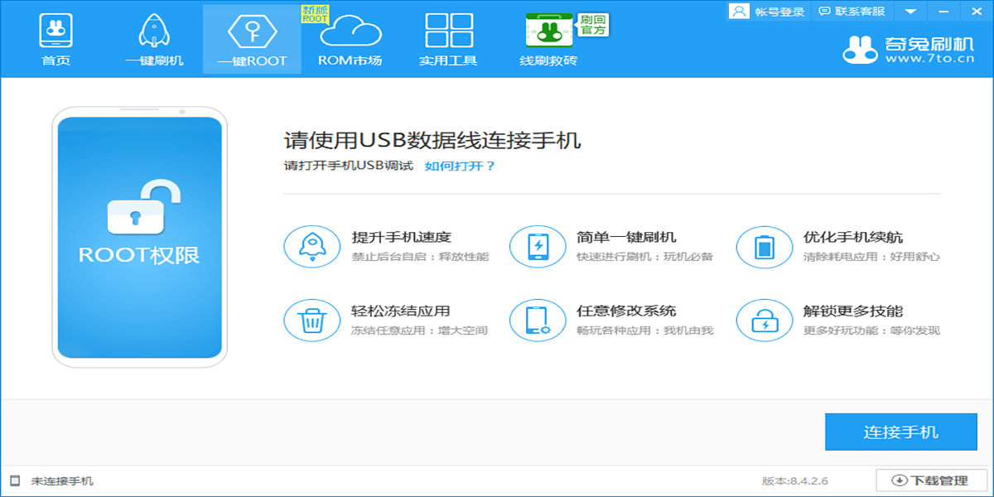This screenshot has width=994, height=497.
Task: Open 联系客服 customer support
Action: [851, 12]
